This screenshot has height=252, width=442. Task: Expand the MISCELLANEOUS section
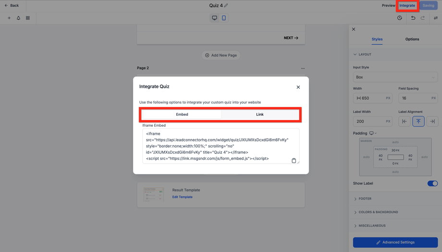click(x=369, y=226)
